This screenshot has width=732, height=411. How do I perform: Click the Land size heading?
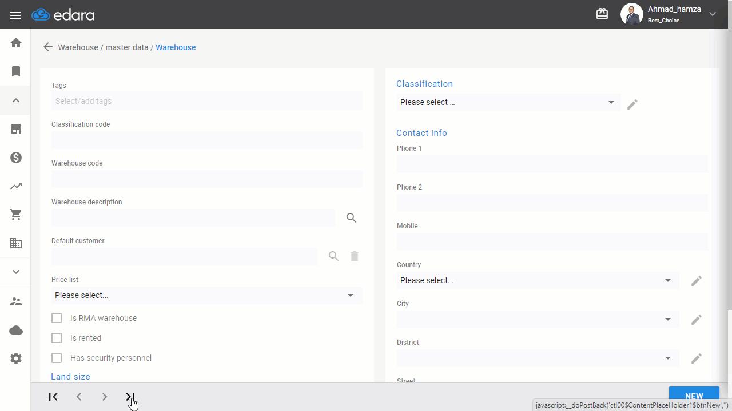70,377
